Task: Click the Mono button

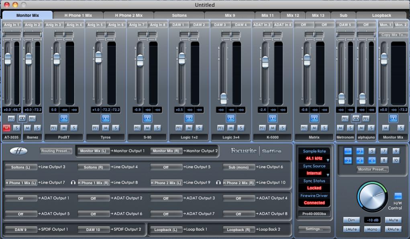Action: coord(372,229)
